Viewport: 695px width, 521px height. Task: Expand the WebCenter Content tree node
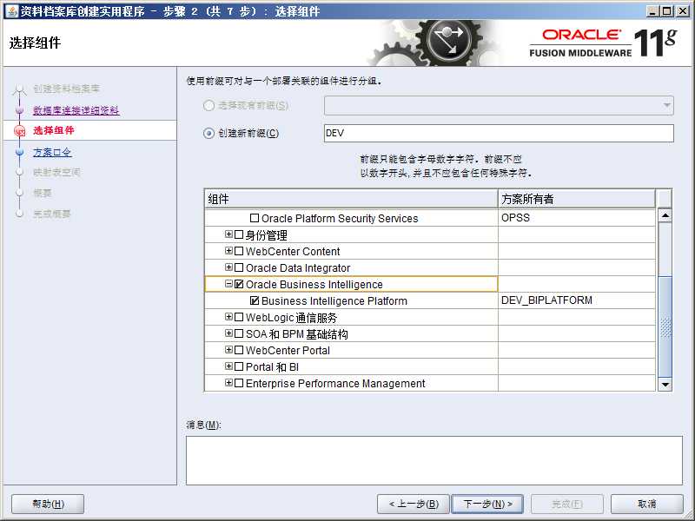(228, 251)
